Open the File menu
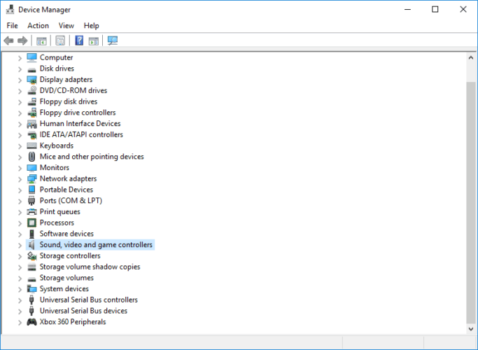The image size is (478, 350). [12, 26]
